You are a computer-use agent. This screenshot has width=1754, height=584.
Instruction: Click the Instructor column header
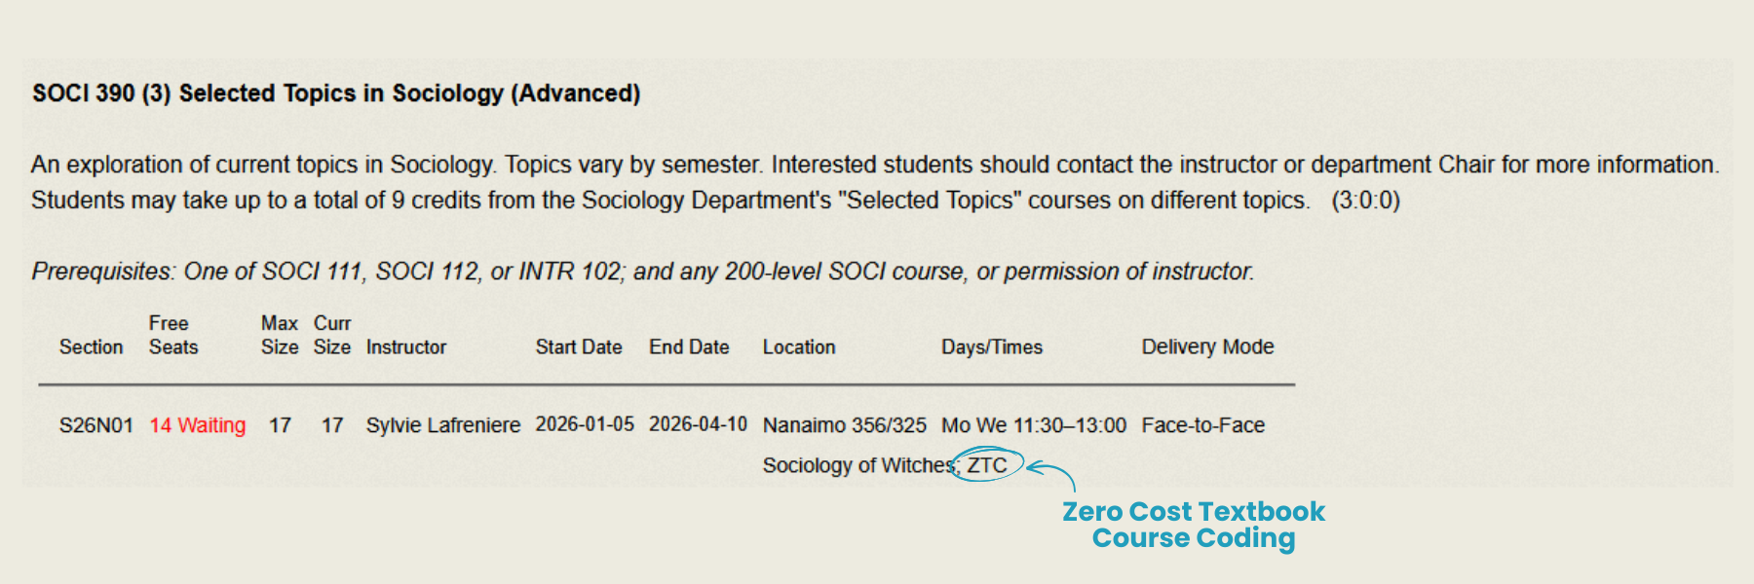405,347
